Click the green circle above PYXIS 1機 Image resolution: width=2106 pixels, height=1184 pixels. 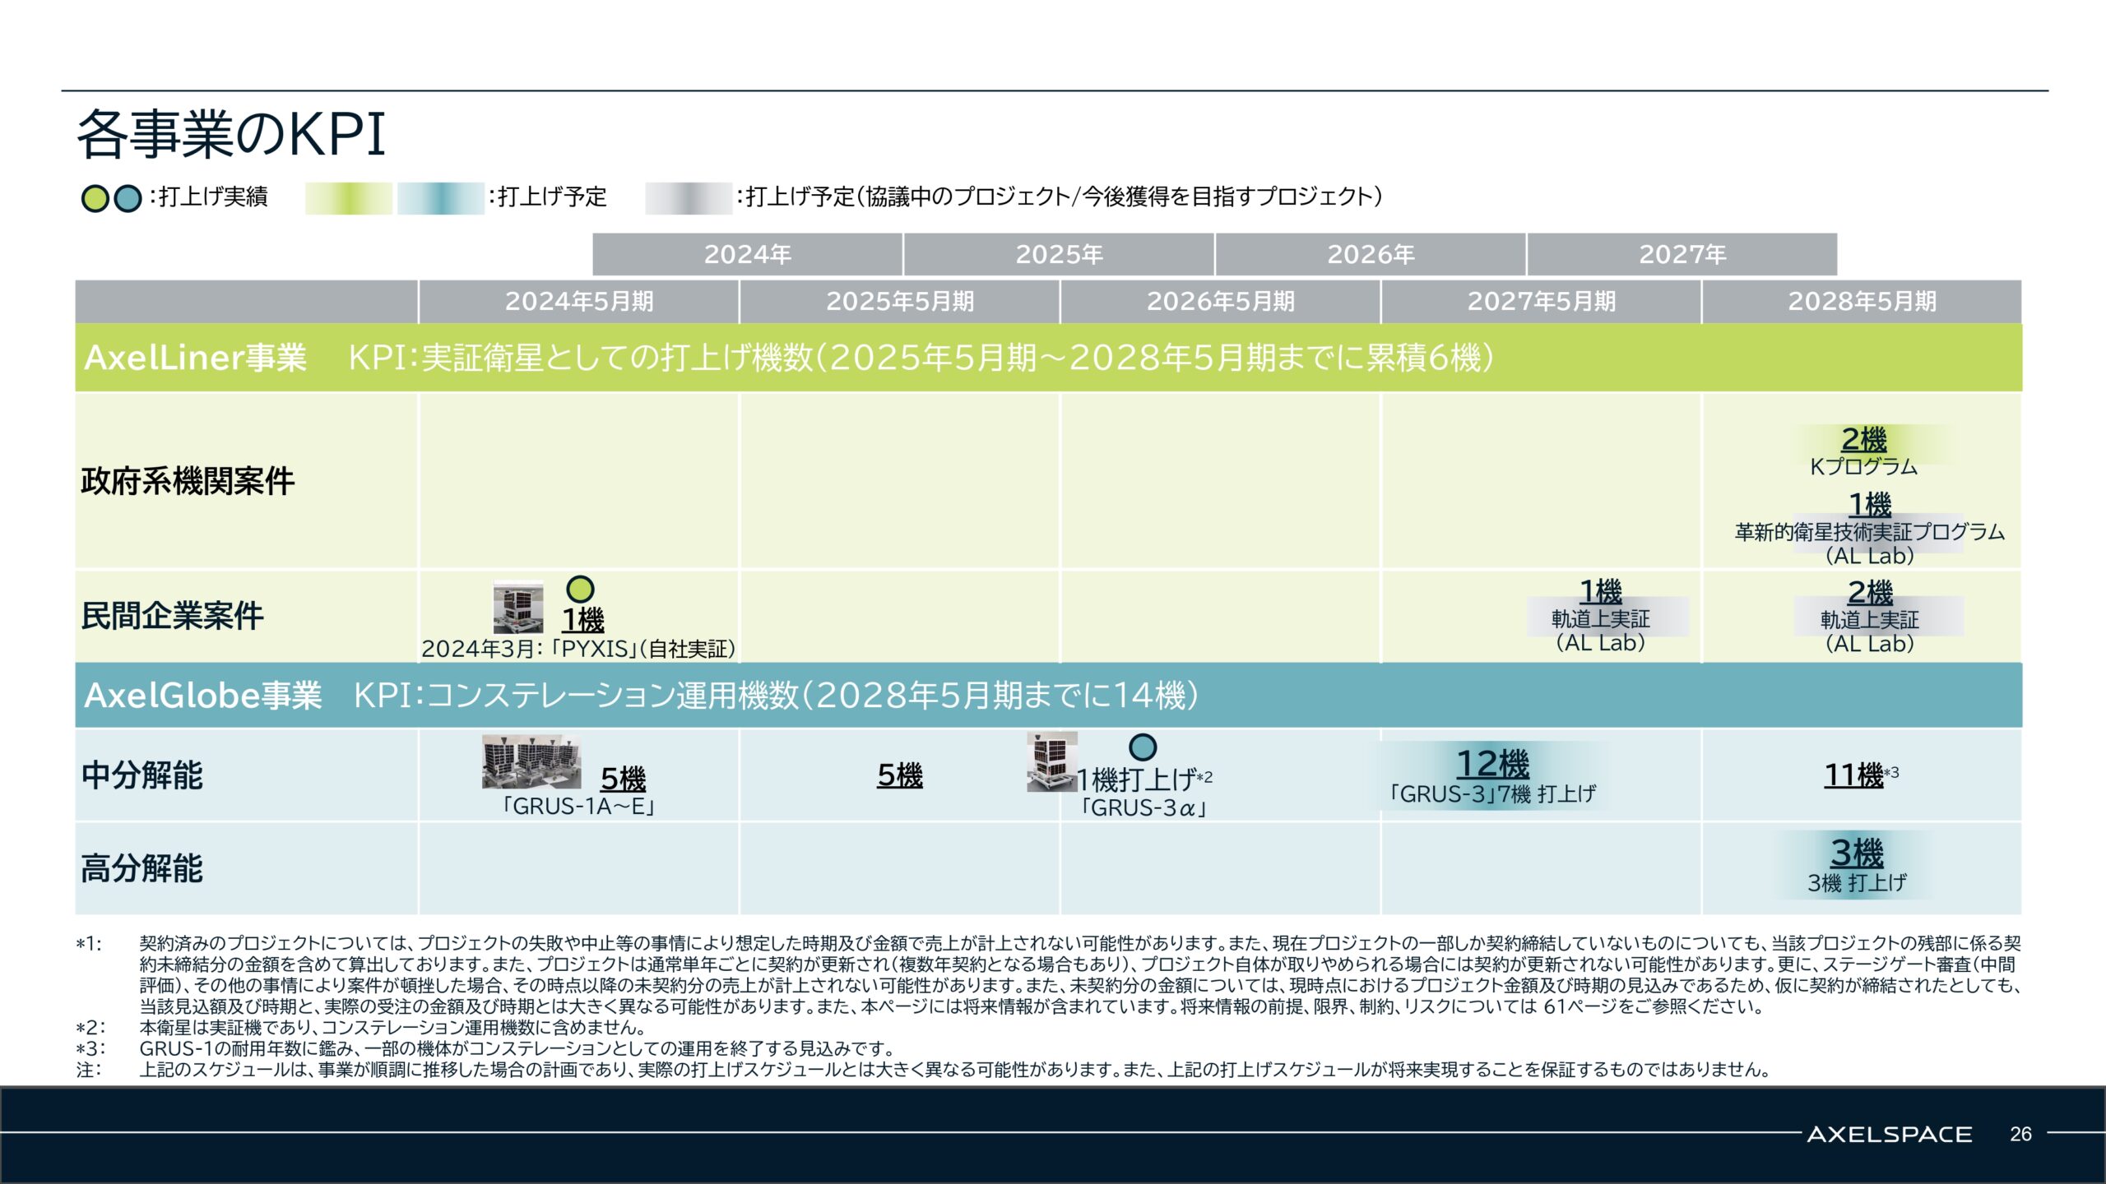click(x=580, y=589)
